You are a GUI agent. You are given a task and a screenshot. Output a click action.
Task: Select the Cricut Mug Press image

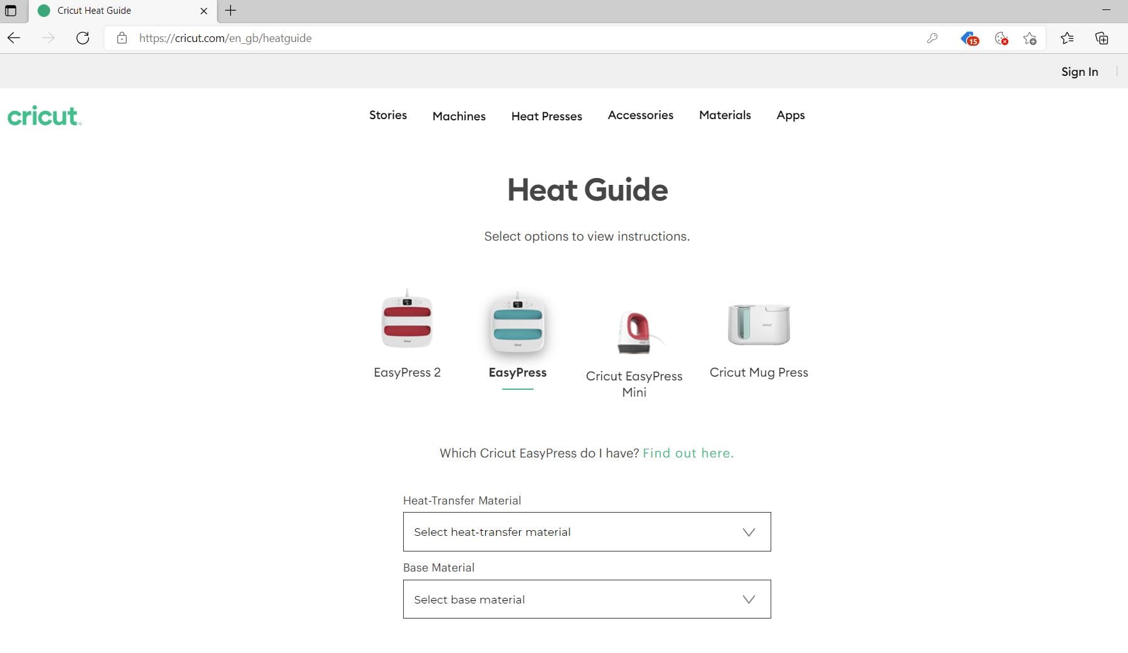(x=759, y=324)
